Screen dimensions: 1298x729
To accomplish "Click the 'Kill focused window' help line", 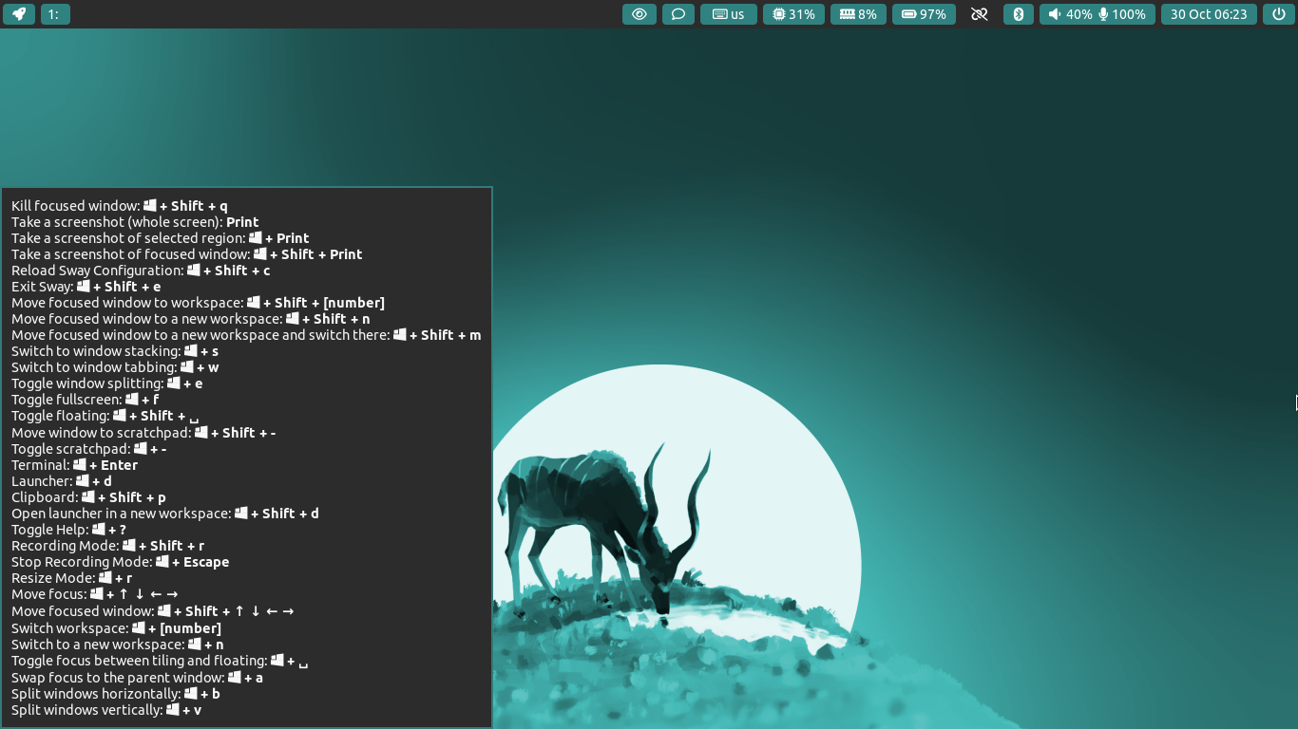I will click(x=120, y=206).
